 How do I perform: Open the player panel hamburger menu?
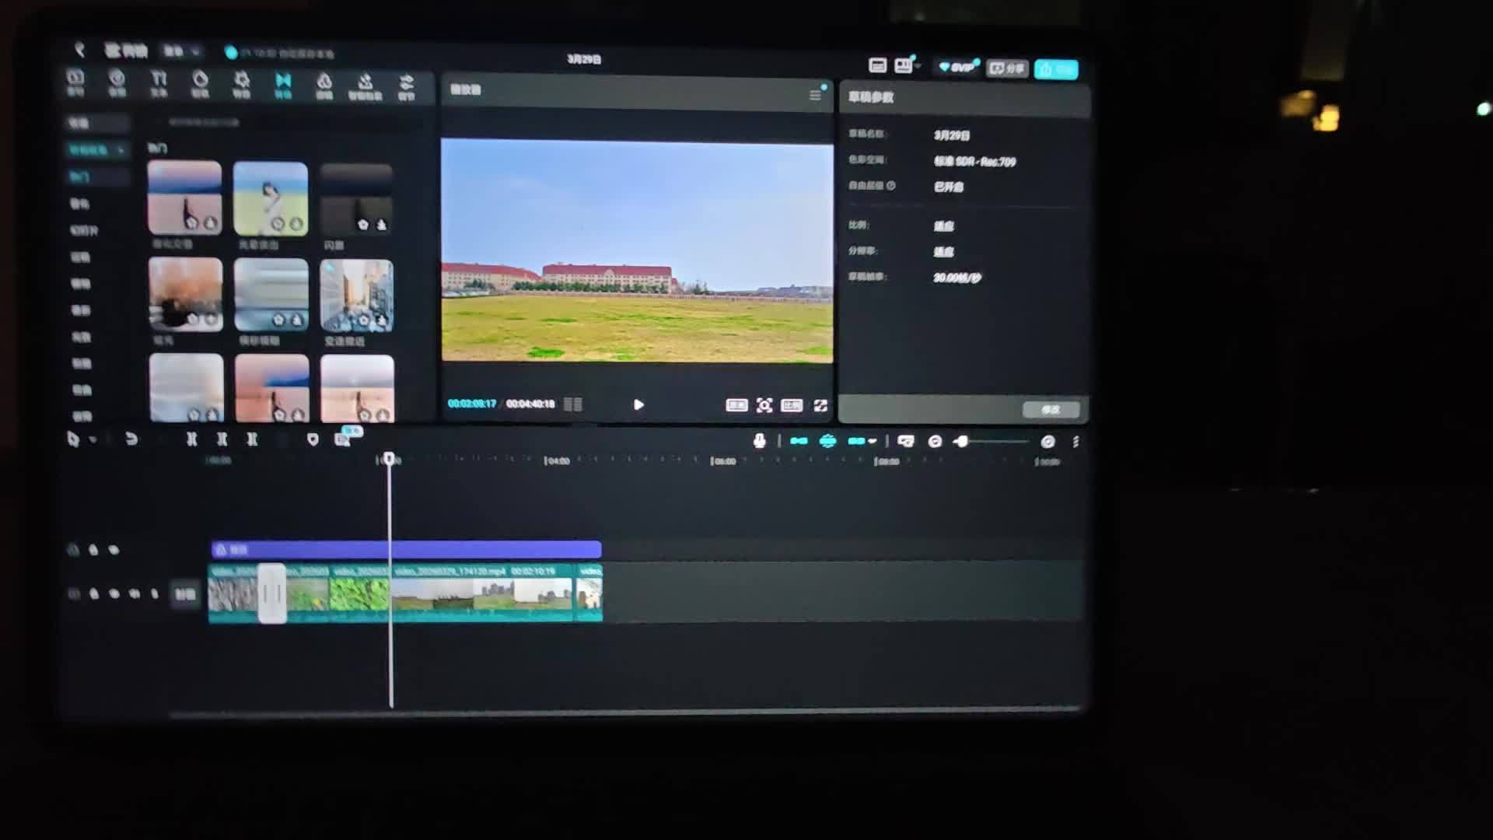(x=815, y=95)
